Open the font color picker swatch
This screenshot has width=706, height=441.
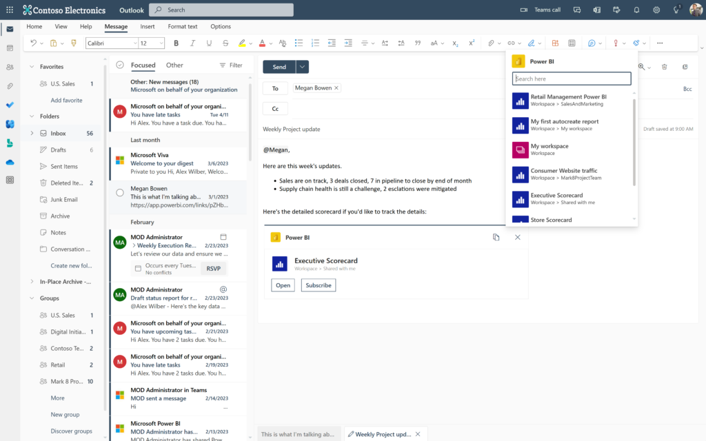(x=262, y=43)
